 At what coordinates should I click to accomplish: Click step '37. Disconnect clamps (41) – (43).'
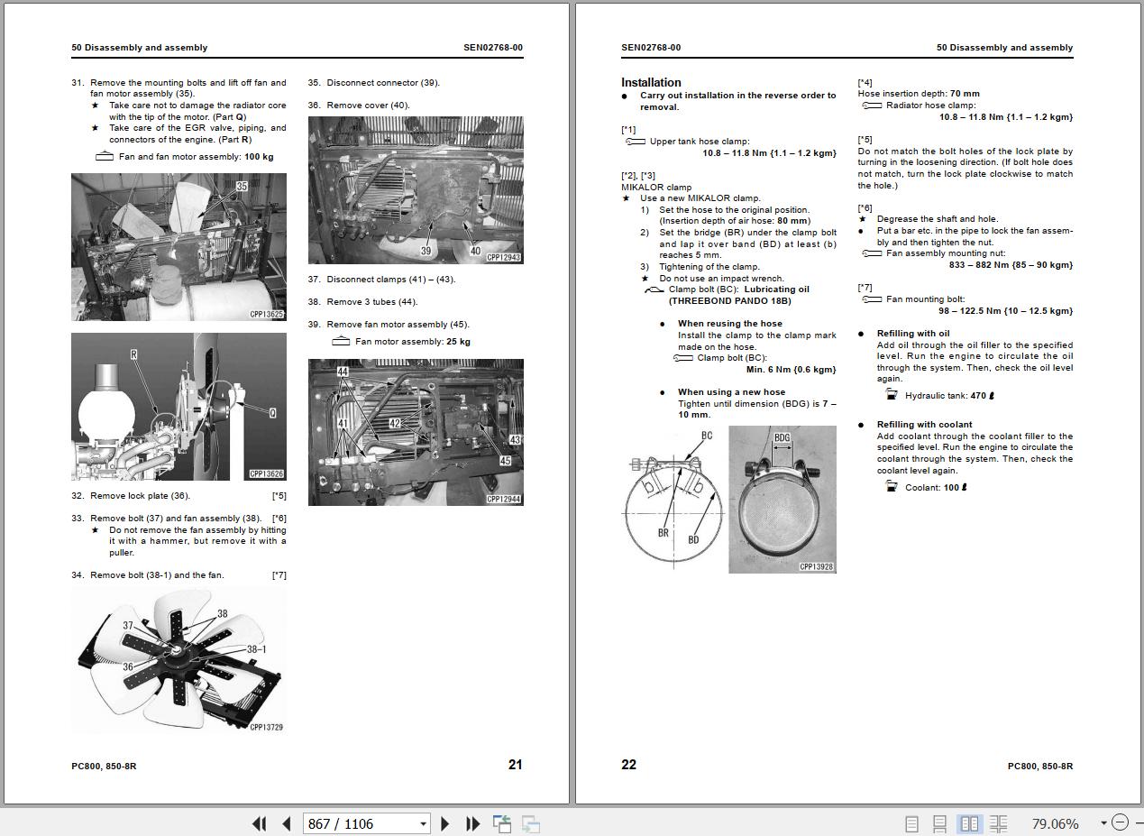click(382, 280)
